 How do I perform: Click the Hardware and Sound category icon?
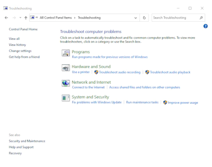point(66,68)
